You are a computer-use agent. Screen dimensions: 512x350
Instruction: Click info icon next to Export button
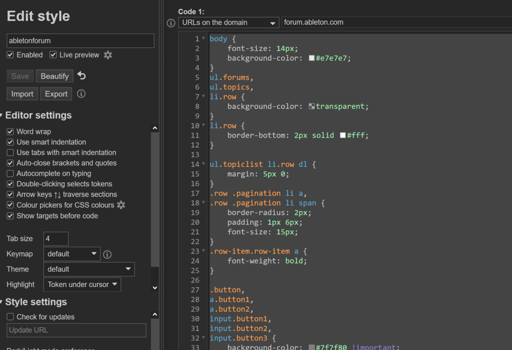(x=81, y=93)
